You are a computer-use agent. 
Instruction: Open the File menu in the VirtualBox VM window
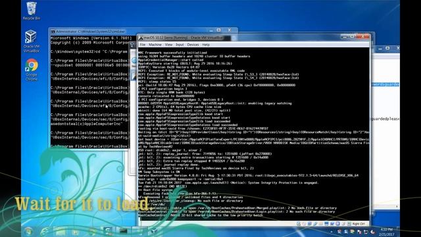pos(143,45)
